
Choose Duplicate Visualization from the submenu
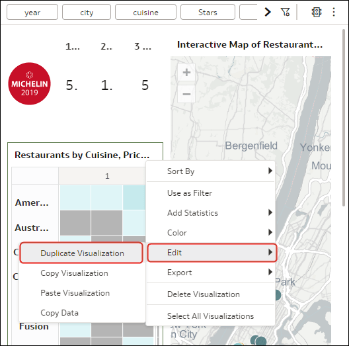click(x=81, y=253)
